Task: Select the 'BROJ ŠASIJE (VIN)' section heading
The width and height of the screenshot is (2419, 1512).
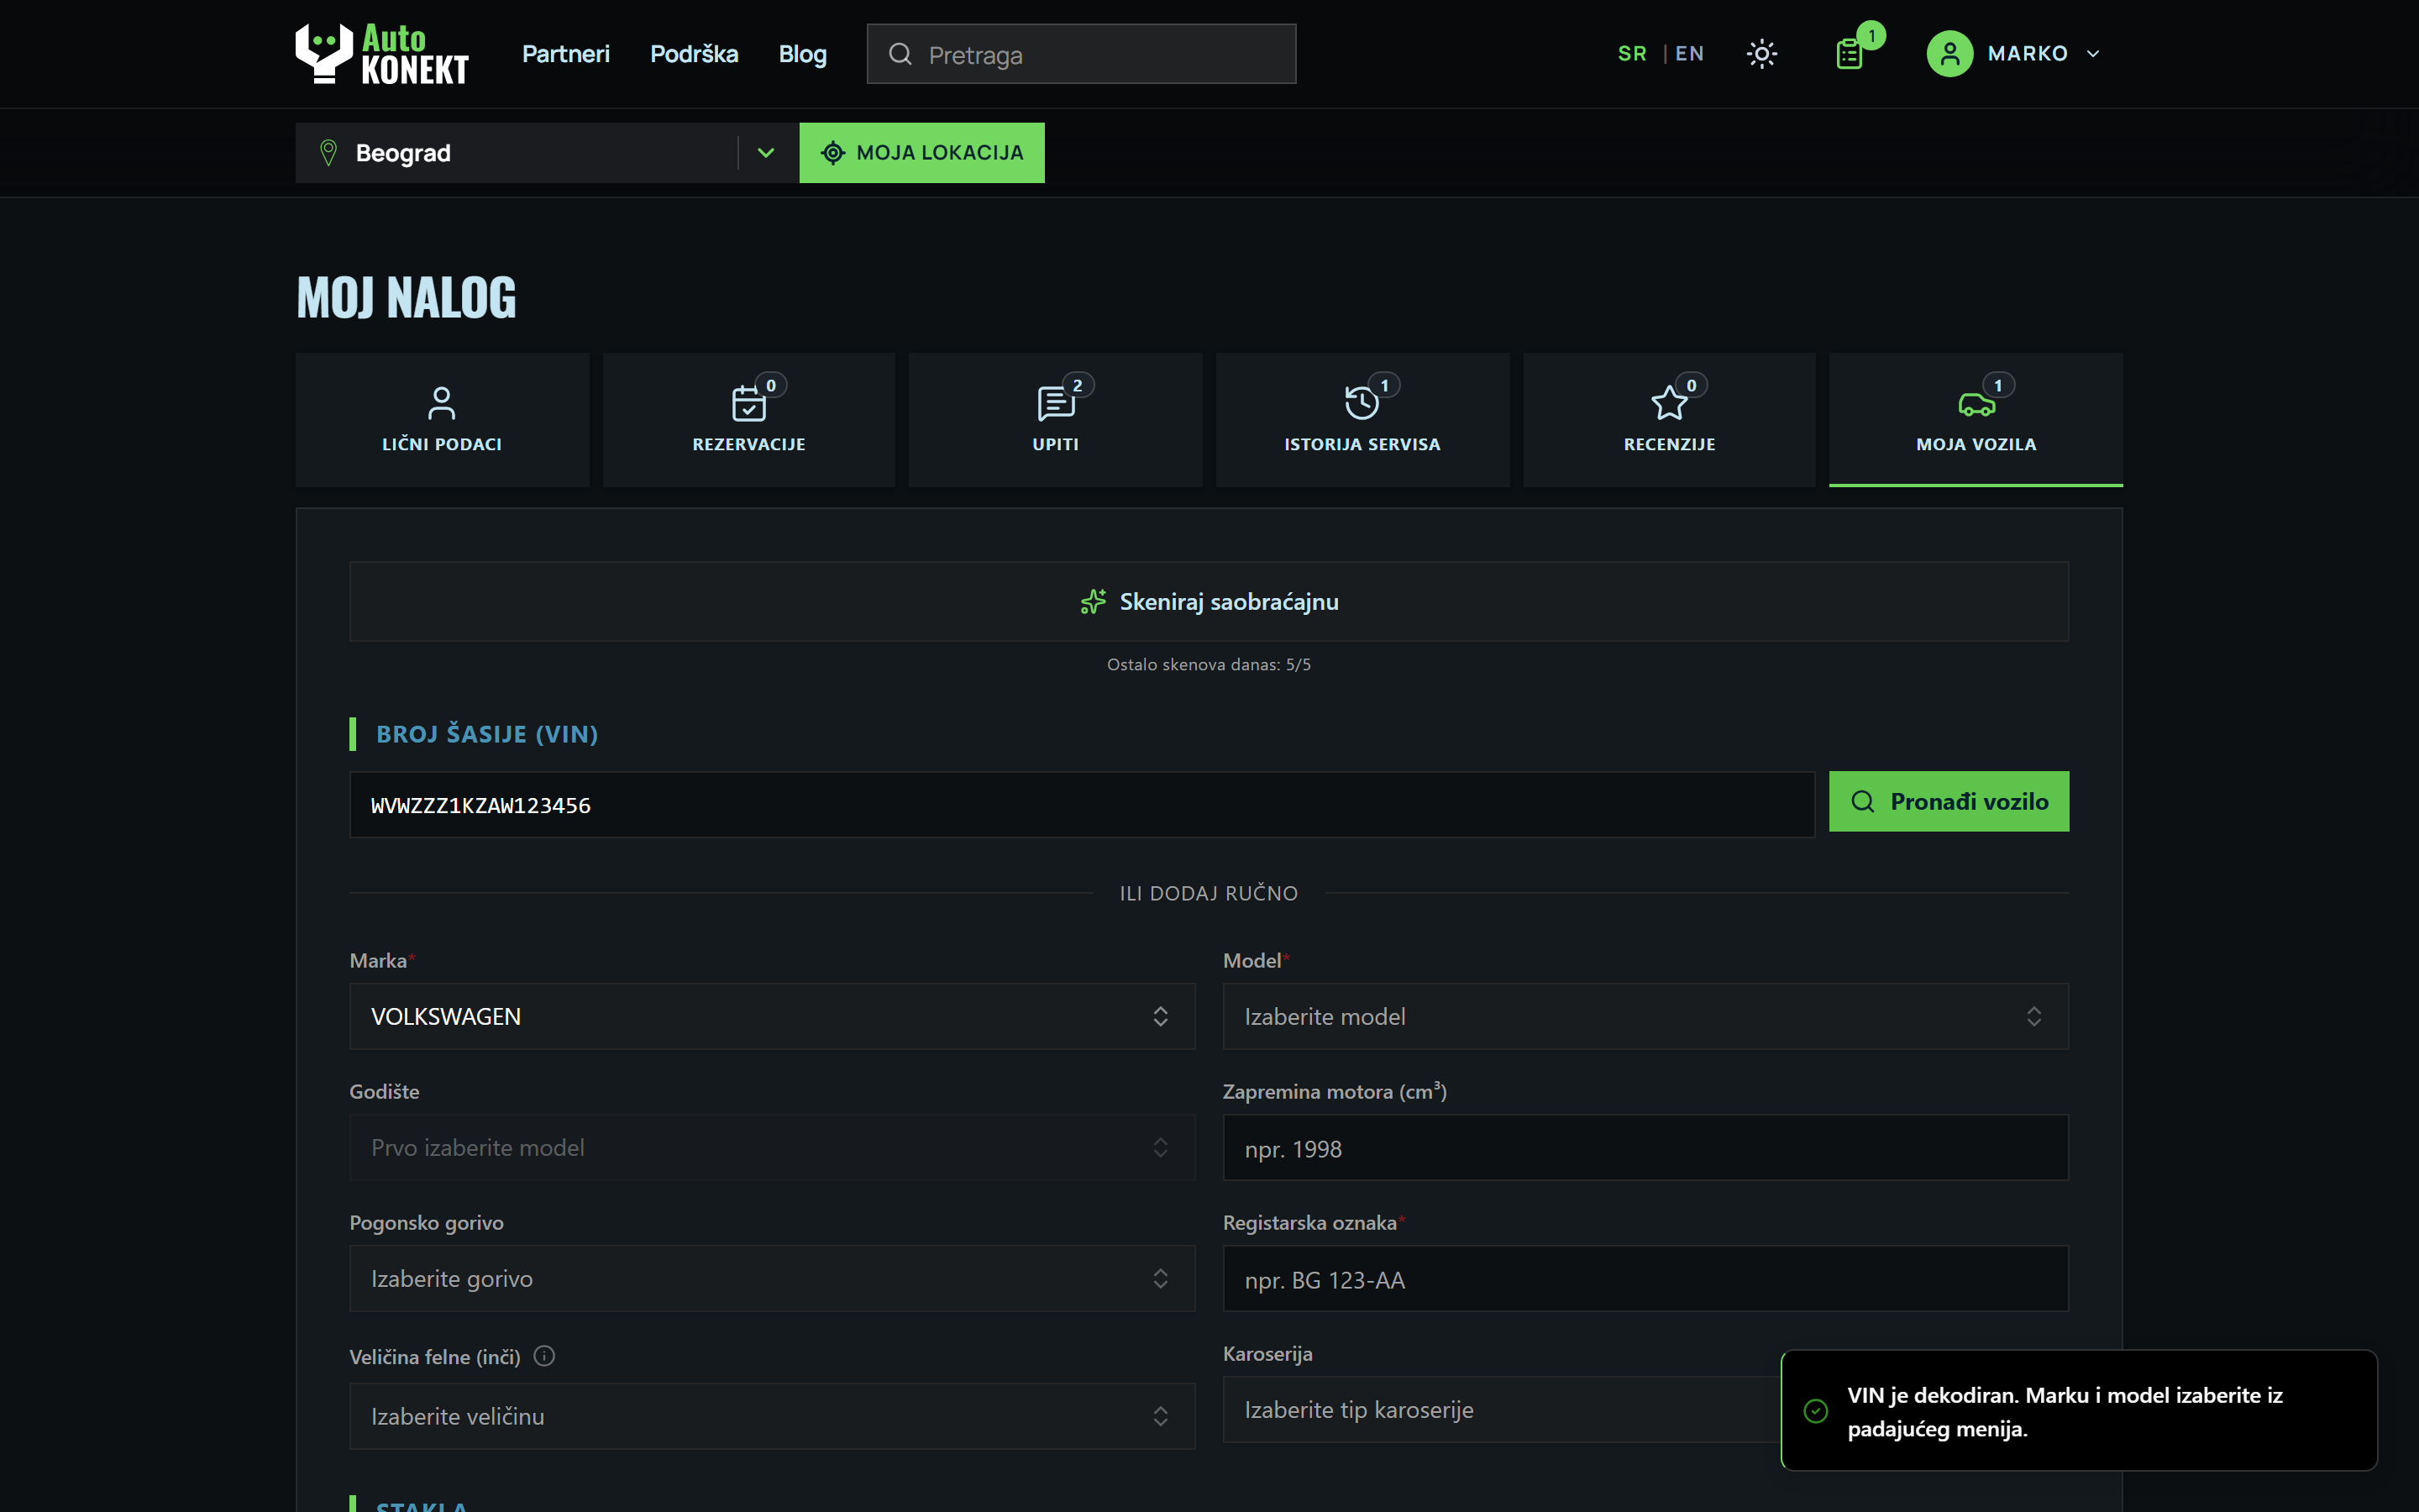Action: 487,734
